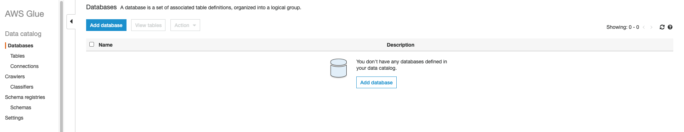
Task: Go to next page of results
Action: click(651, 27)
